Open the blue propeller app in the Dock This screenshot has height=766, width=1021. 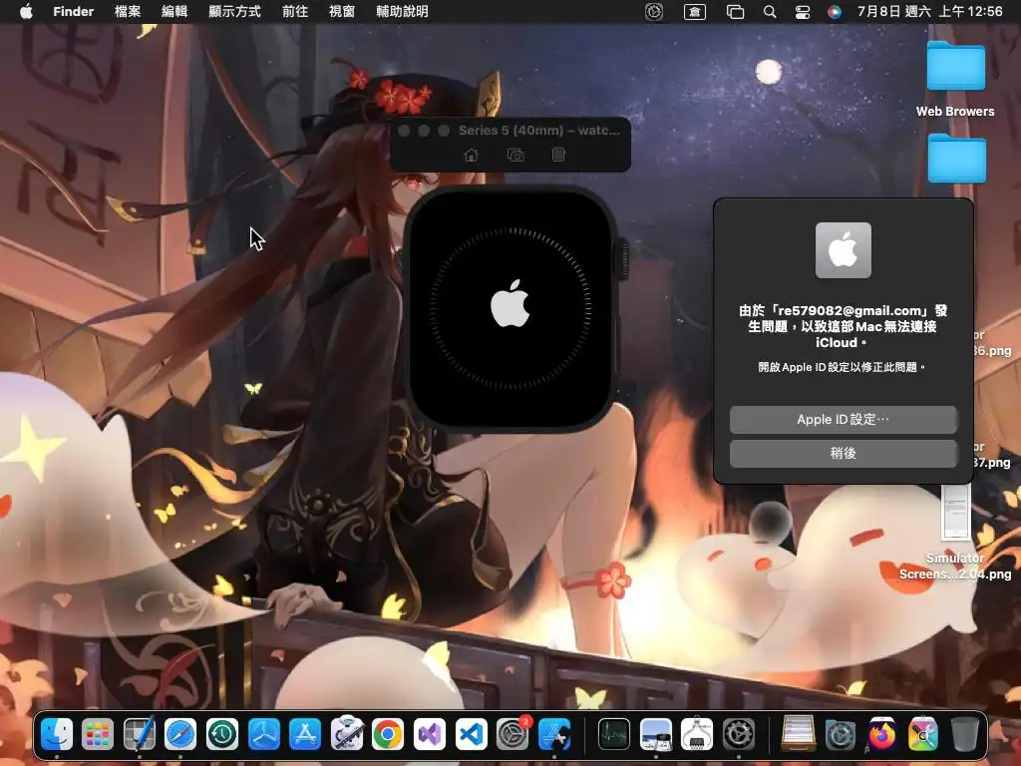click(263, 735)
